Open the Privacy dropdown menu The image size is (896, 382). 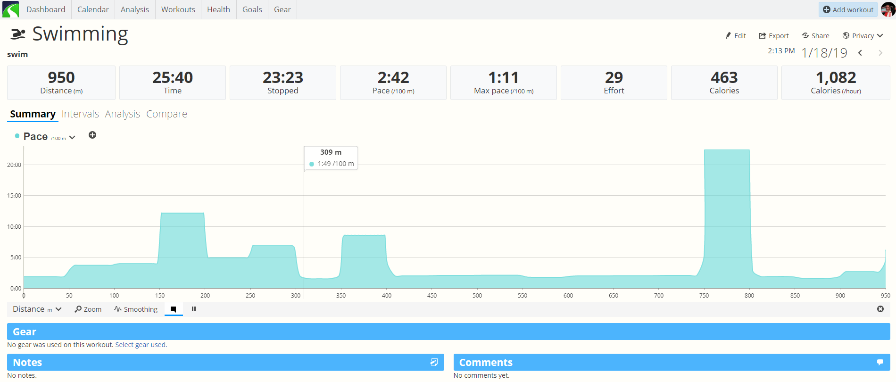[863, 36]
